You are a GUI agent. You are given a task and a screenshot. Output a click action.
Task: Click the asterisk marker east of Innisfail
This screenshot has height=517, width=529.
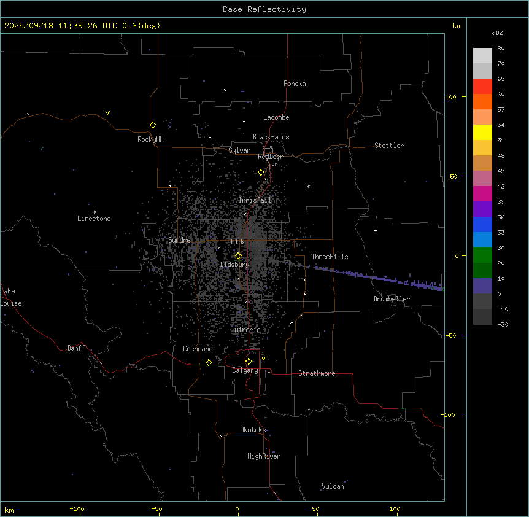[308, 186]
